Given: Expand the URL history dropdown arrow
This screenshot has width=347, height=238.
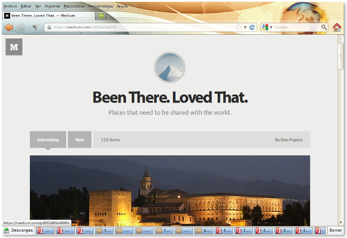Looking at the screenshot, I should (x=245, y=27).
